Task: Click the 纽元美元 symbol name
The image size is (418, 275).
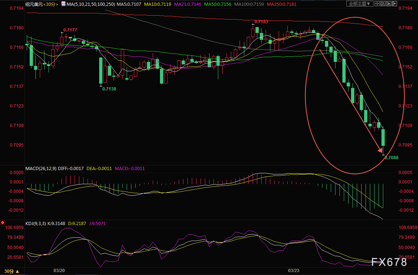Action: (x=34, y=4)
